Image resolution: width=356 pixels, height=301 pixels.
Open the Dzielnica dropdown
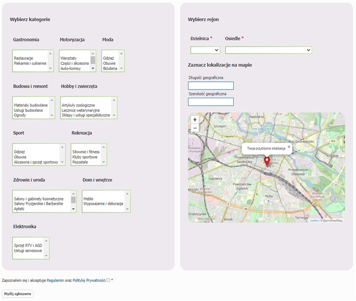click(205, 50)
